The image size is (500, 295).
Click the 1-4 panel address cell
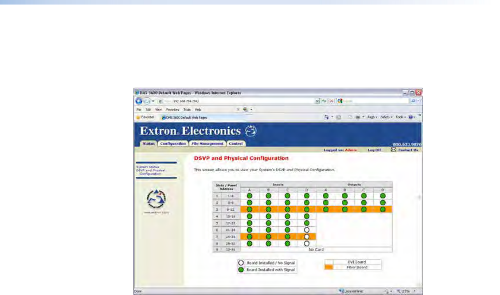pos(231,196)
